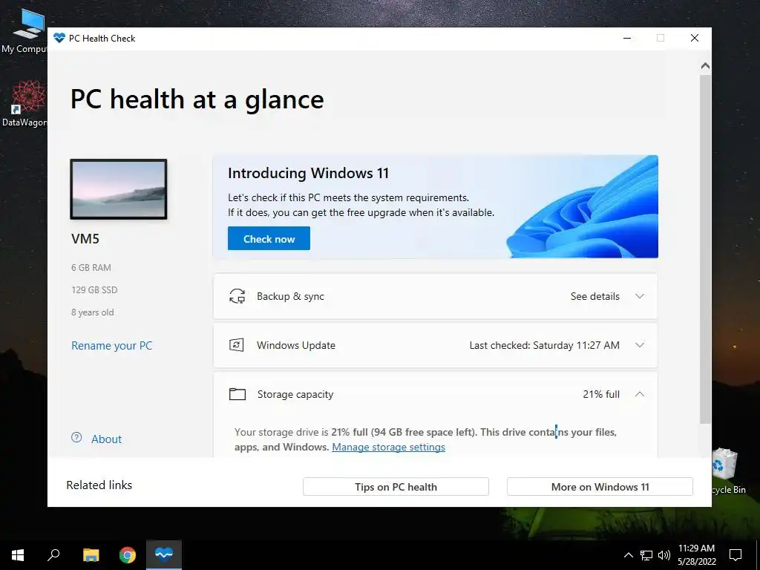Show hidden system tray icons
The height and width of the screenshot is (570, 760).
click(628, 555)
